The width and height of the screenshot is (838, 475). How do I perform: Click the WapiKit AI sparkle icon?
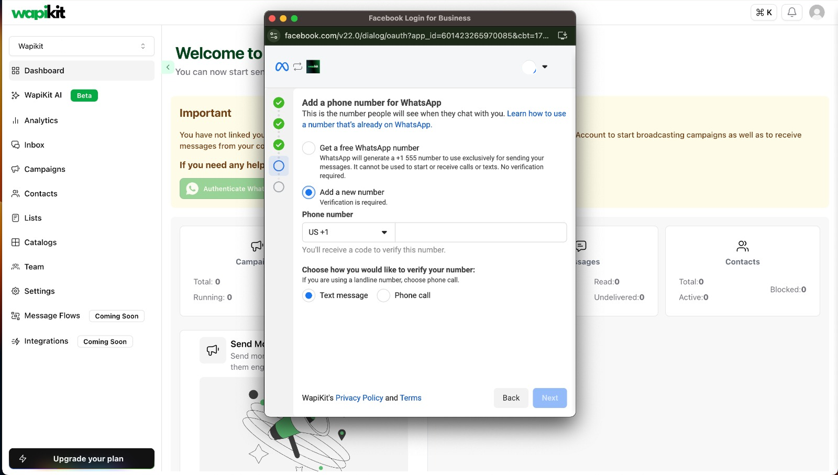(x=16, y=95)
